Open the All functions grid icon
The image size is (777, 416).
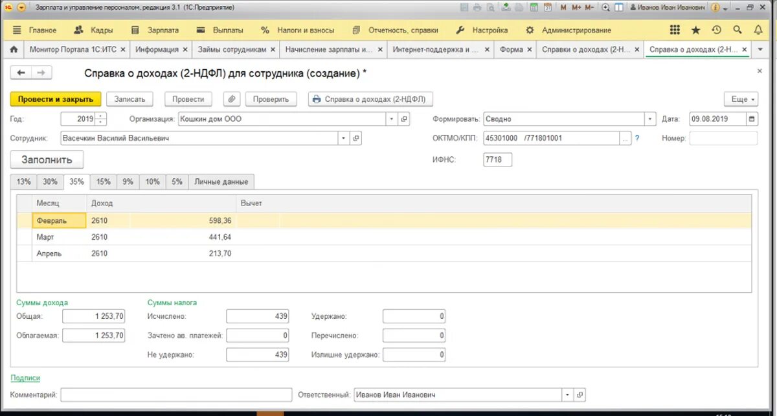coord(674,30)
